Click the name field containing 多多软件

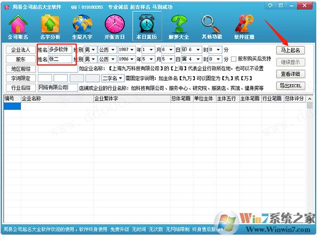[60, 50]
